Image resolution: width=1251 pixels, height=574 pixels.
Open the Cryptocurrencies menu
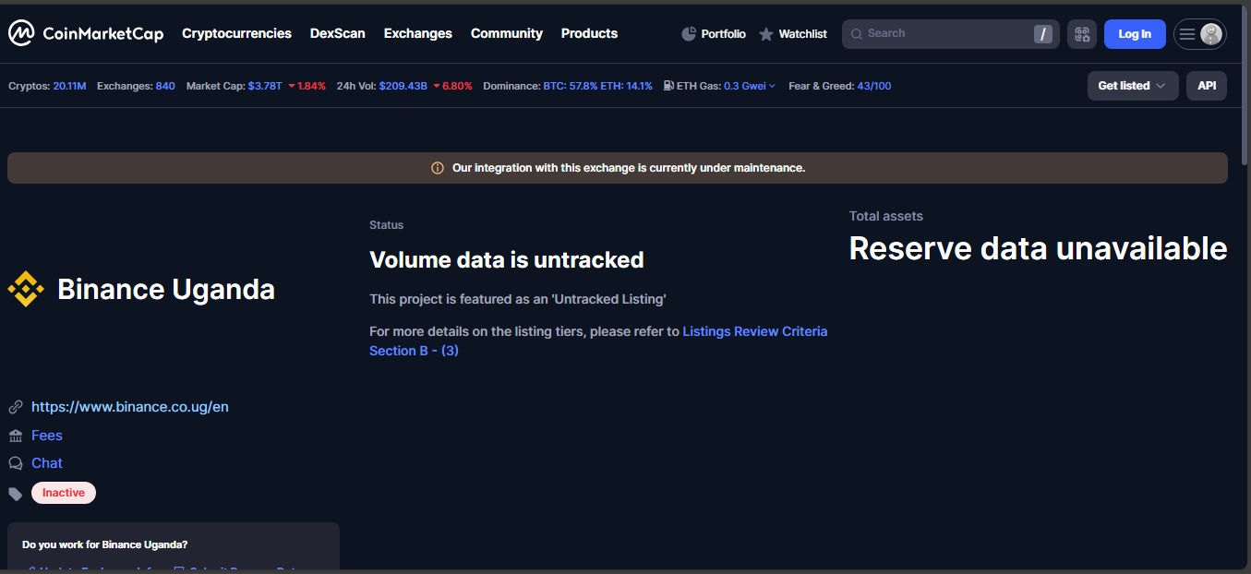pyautogui.click(x=236, y=33)
